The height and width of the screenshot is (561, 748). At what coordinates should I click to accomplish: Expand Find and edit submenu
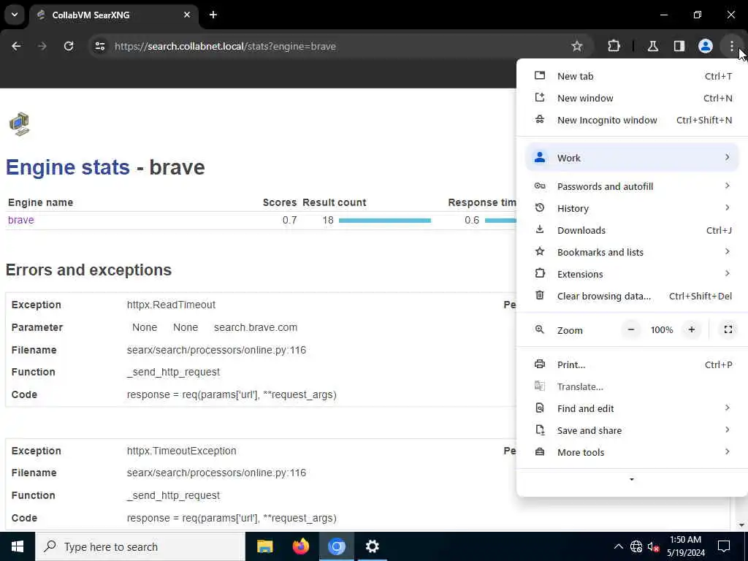(x=632, y=409)
